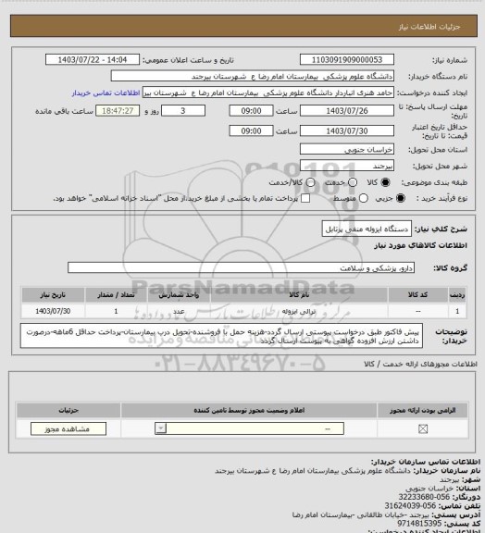The width and height of the screenshot is (485, 533).
Task: Click the جزئیات اطلاعات نیاز header title
Action: pyautogui.click(x=429, y=27)
